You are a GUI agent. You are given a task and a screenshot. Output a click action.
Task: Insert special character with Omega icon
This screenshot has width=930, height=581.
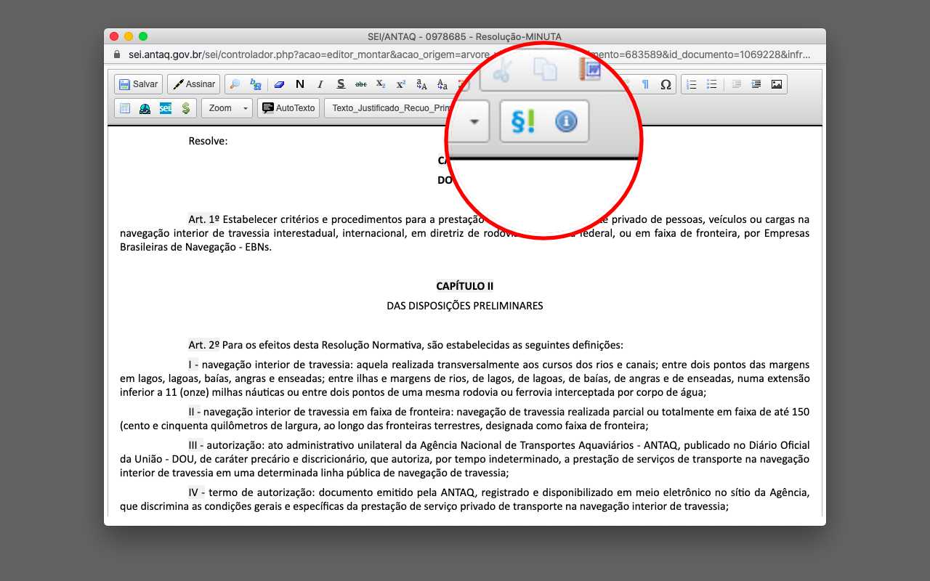point(666,84)
